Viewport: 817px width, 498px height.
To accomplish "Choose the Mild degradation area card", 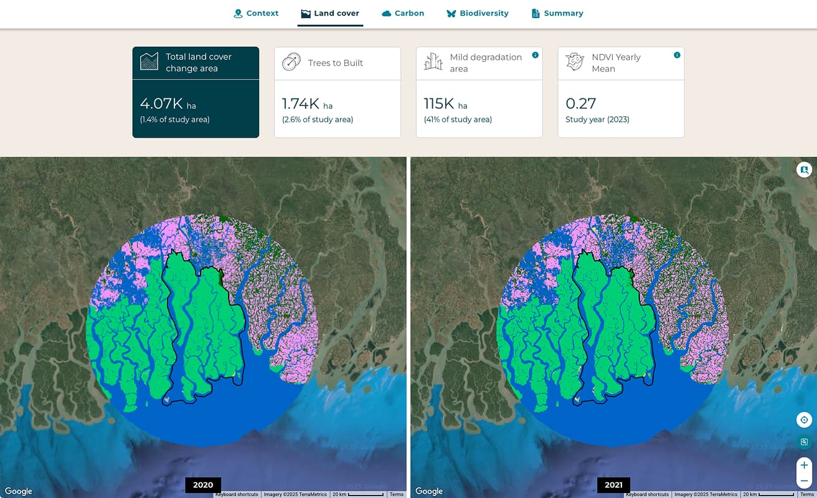I will tap(479, 92).
